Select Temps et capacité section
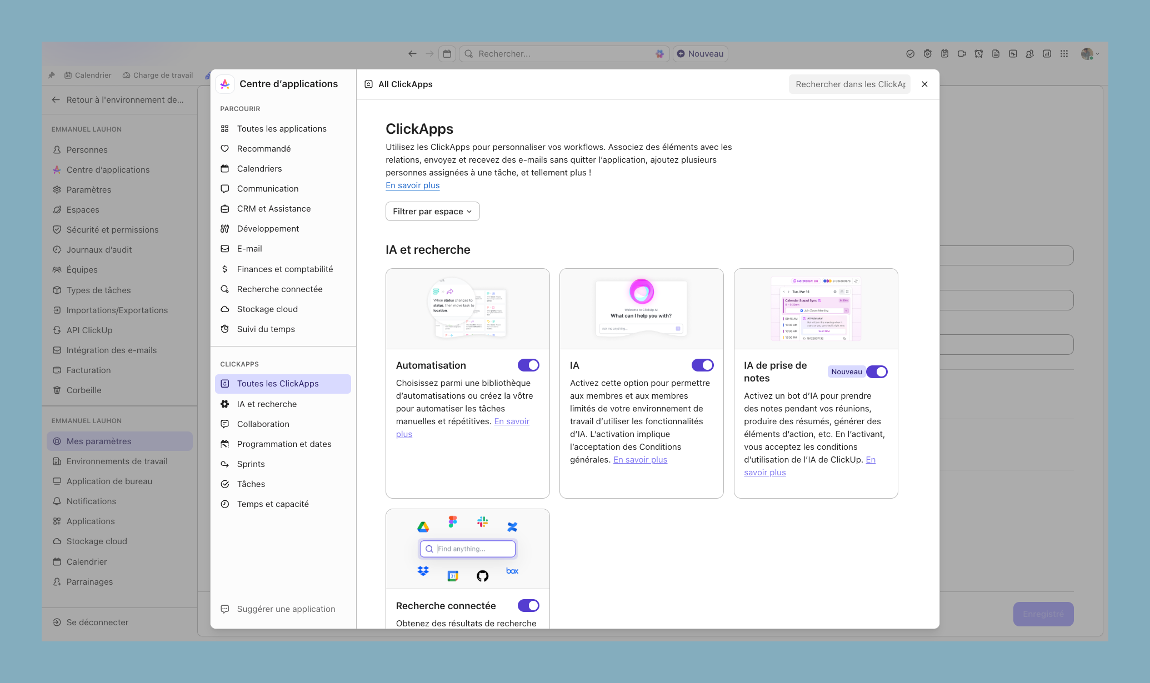Image resolution: width=1150 pixels, height=683 pixels. [x=283, y=504]
